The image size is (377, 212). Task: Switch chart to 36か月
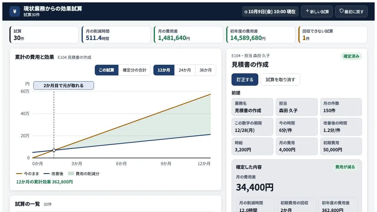tap(206, 70)
